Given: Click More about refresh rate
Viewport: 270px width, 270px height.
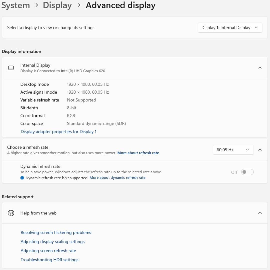Looking at the screenshot, I should coord(138,153).
